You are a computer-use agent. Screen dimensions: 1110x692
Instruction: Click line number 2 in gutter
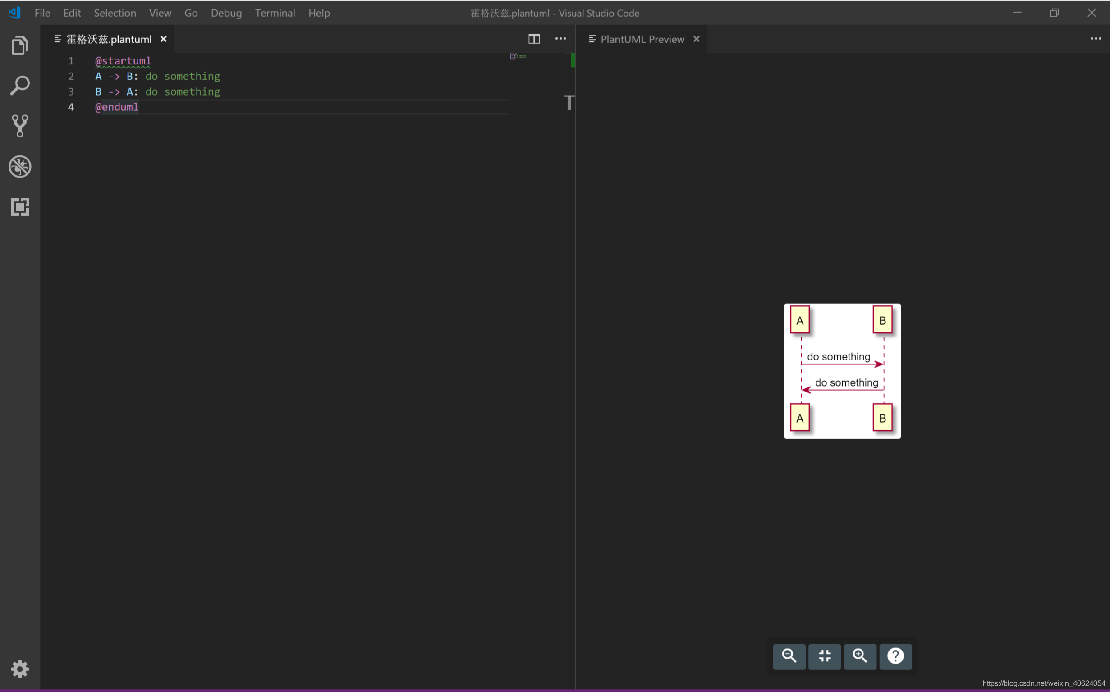71,76
